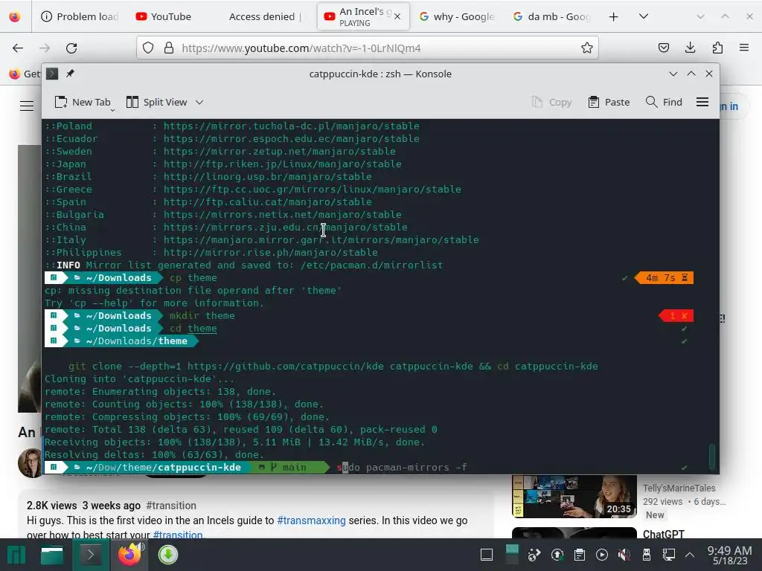Open a new Firefox tab with plus
The image size is (762, 571).
point(613,16)
